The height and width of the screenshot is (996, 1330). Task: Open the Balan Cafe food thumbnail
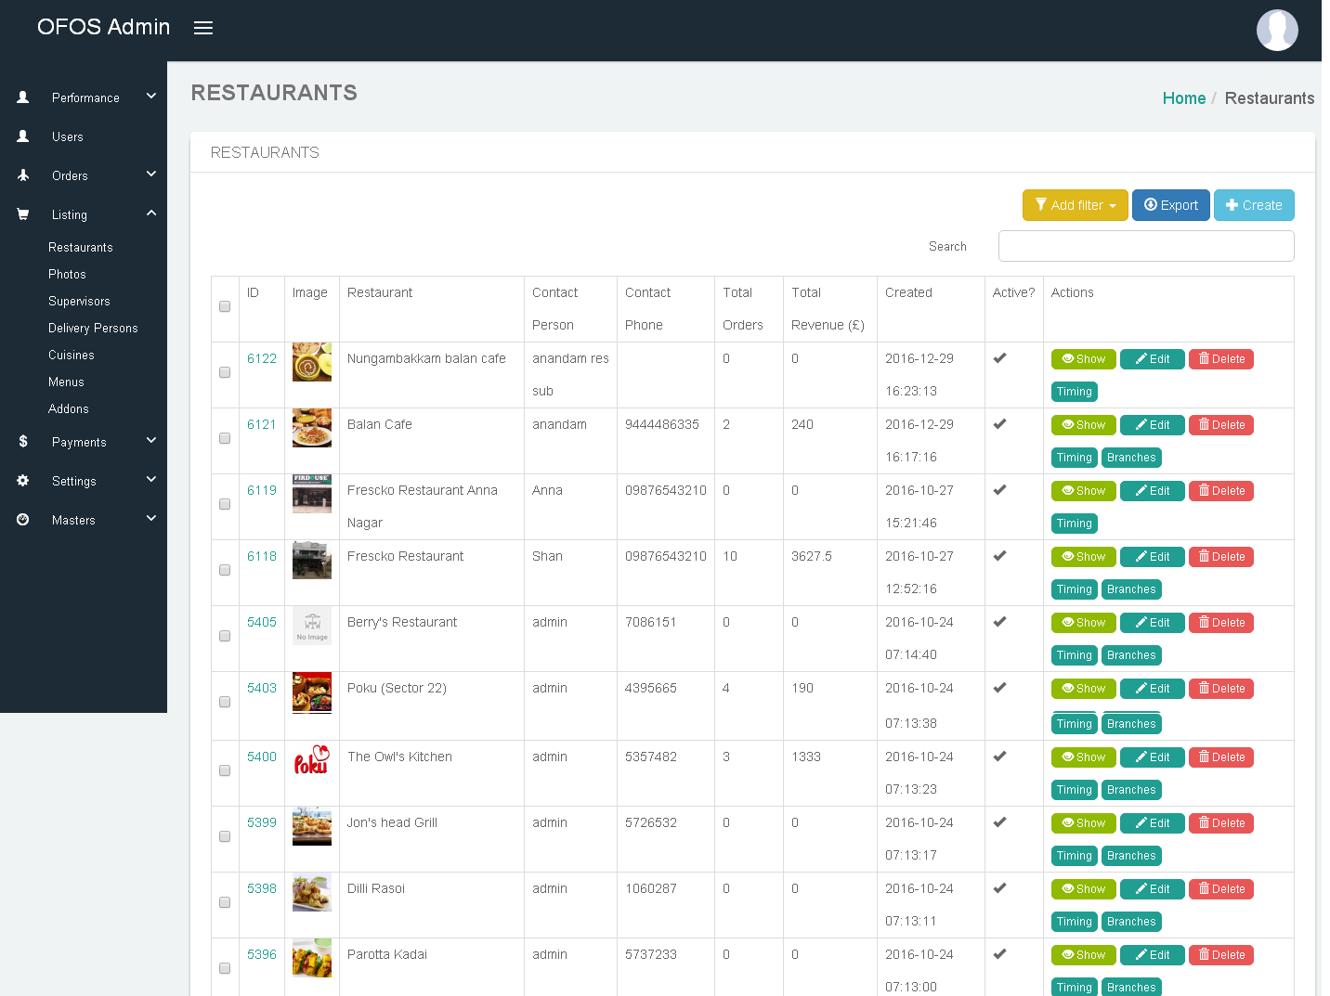[x=312, y=428]
